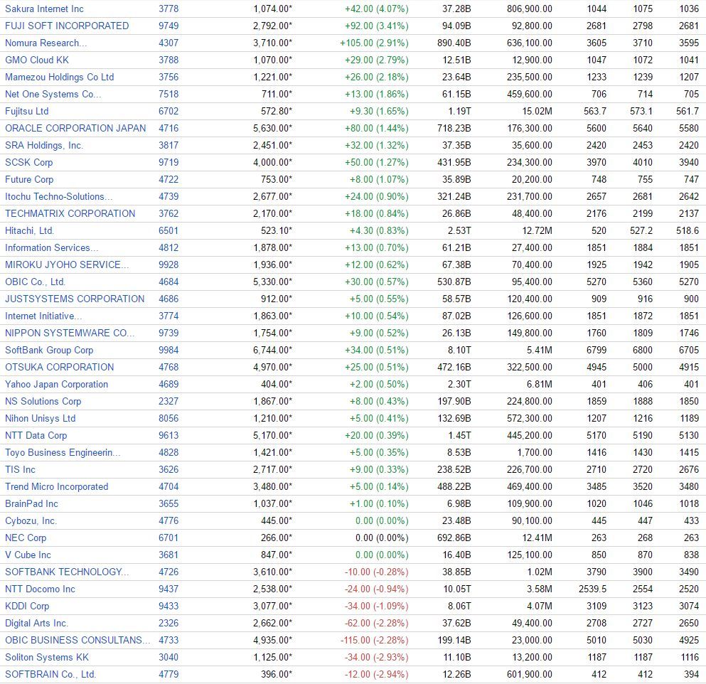Select market cap 2.53T for Hitachi
Viewport: 706px width, 684px height.
point(459,231)
